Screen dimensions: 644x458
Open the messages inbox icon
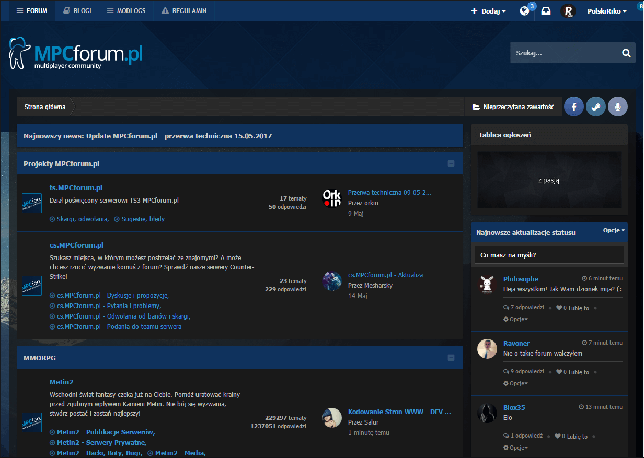tap(546, 11)
